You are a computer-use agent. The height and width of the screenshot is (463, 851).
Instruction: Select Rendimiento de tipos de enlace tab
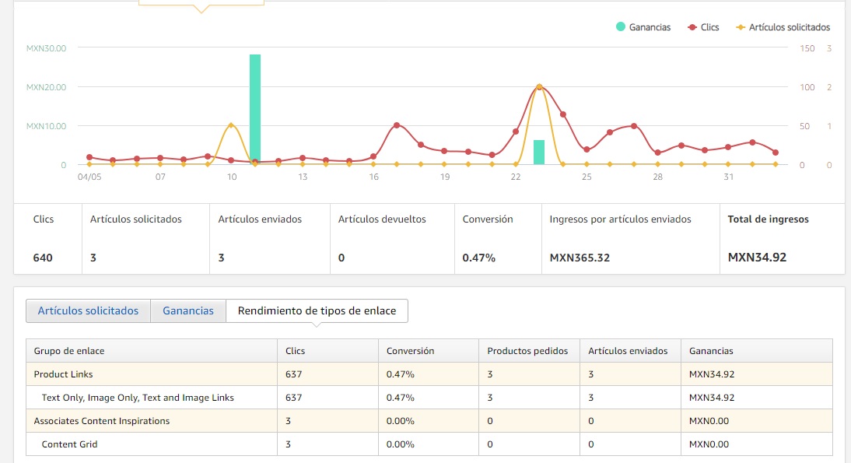tap(317, 310)
